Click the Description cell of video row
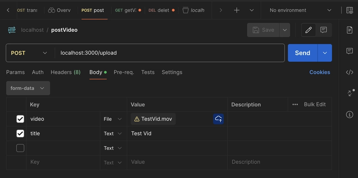The width and height of the screenshot is (358, 178). 280,119
